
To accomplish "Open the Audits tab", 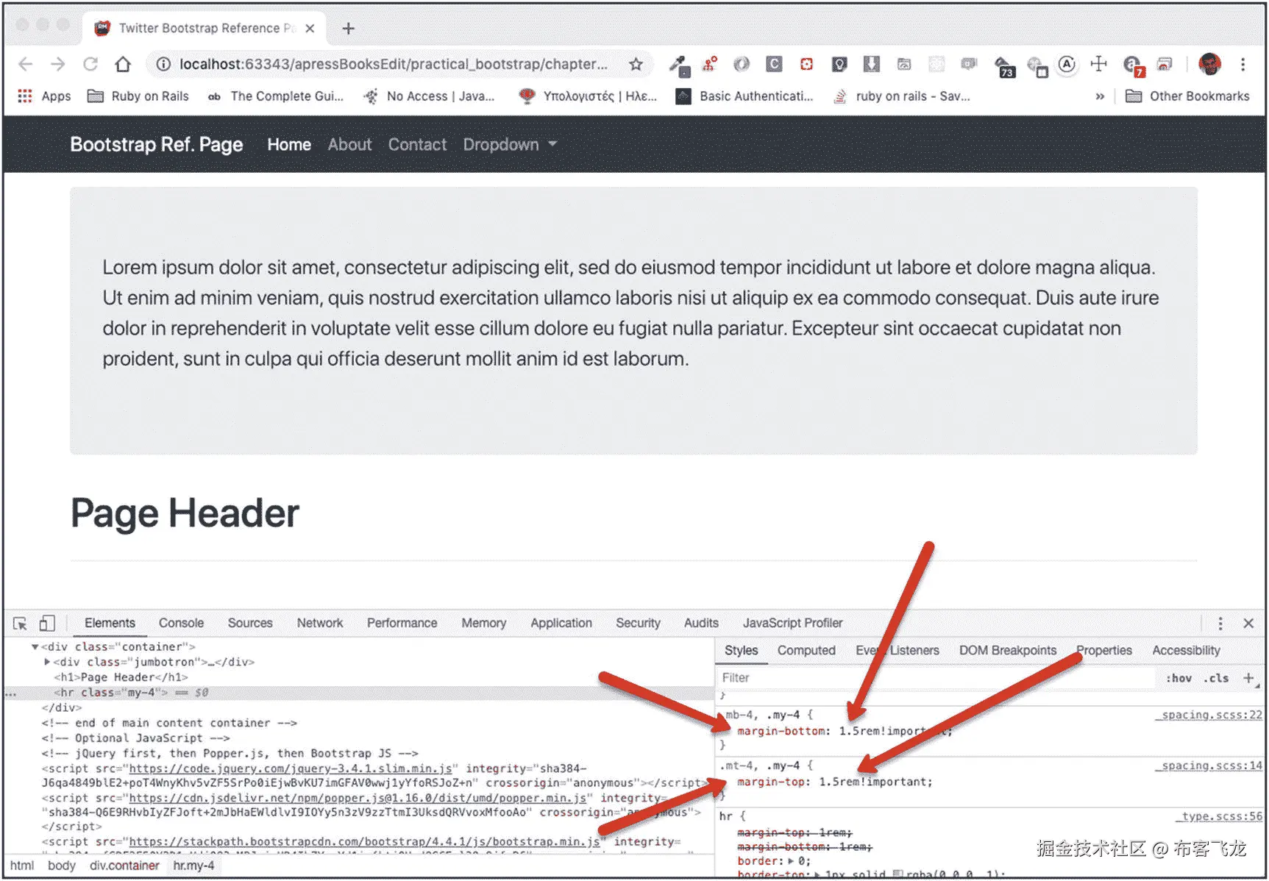I will [701, 623].
